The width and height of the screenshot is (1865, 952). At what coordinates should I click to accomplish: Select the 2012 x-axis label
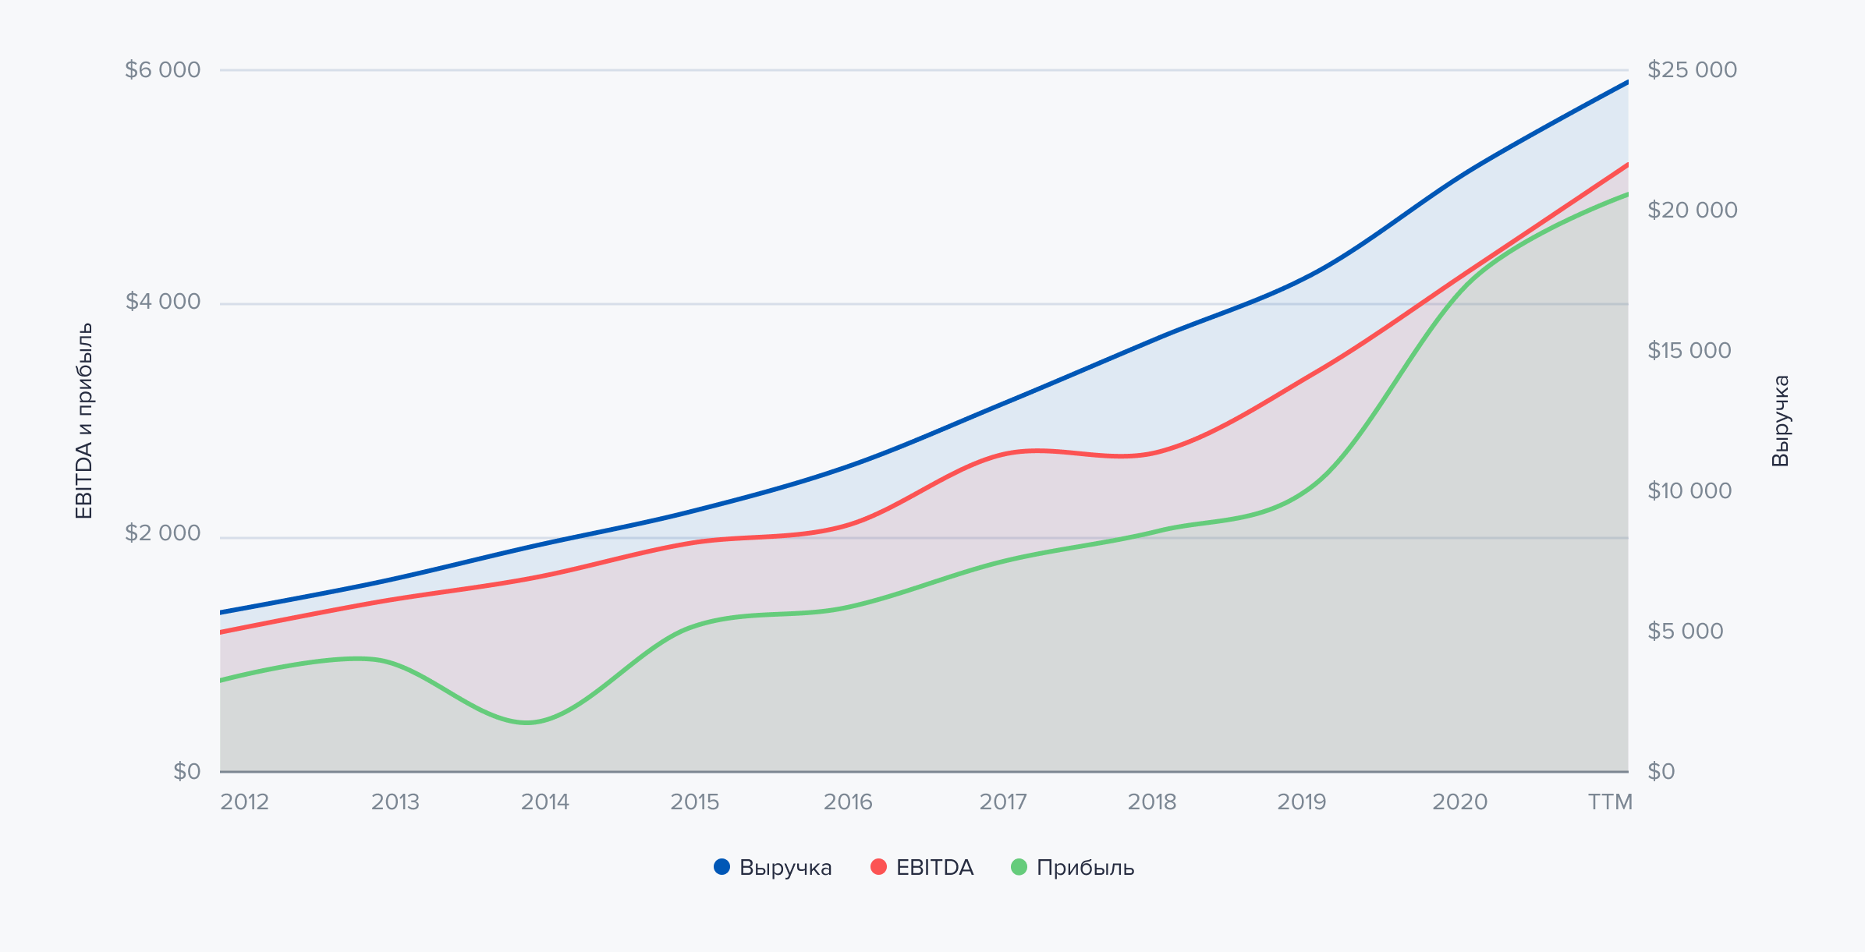[x=244, y=802]
